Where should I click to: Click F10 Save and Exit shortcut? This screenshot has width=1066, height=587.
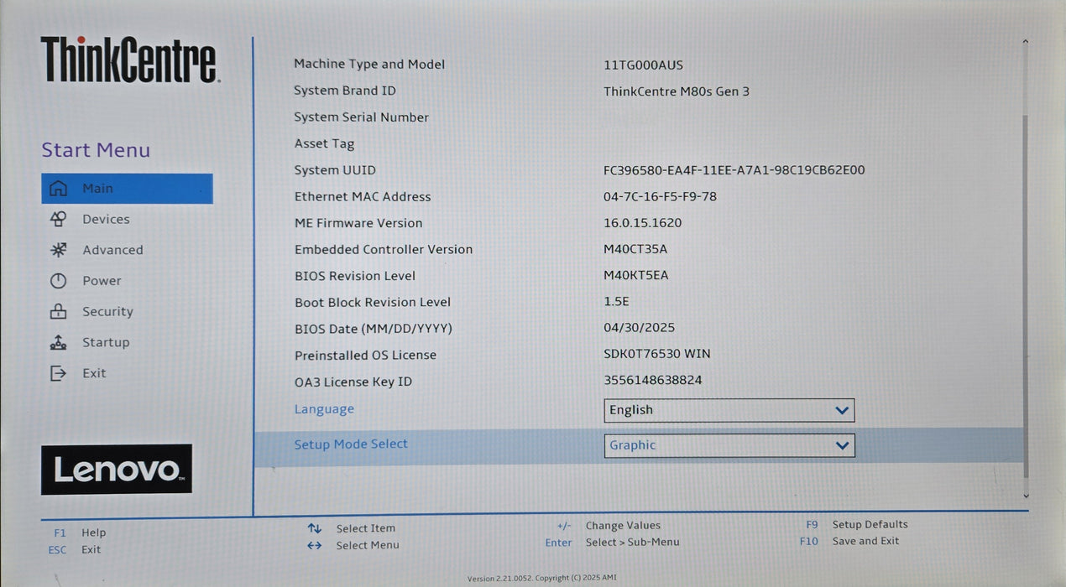pos(849,541)
